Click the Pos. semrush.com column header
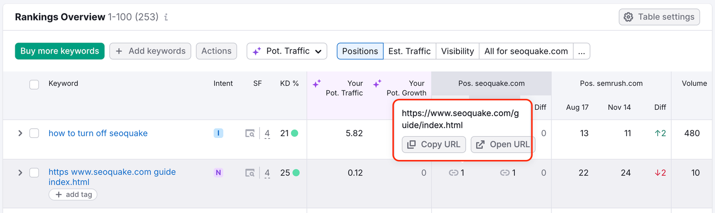 pos(611,84)
